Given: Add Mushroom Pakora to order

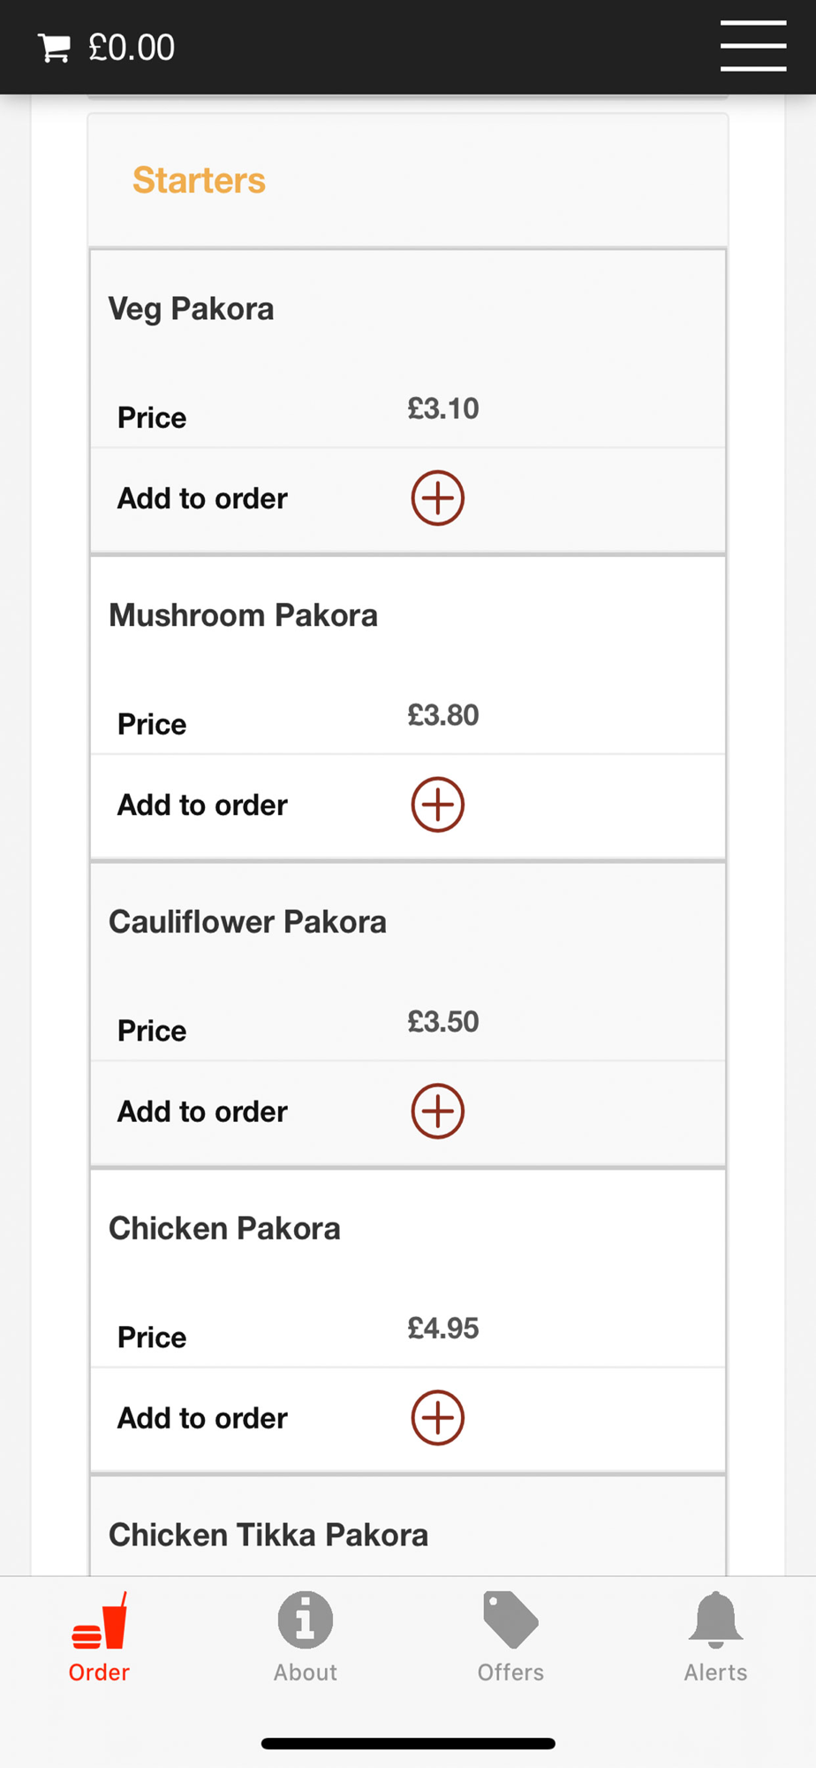Looking at the screenshot, I should pos(437,805).
